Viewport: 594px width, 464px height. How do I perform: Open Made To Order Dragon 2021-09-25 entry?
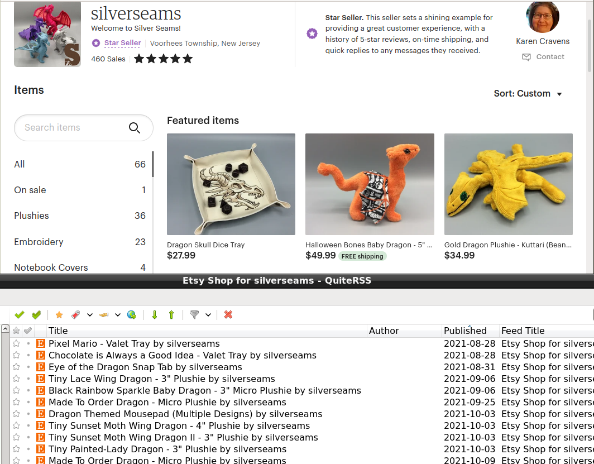[167, 402]
